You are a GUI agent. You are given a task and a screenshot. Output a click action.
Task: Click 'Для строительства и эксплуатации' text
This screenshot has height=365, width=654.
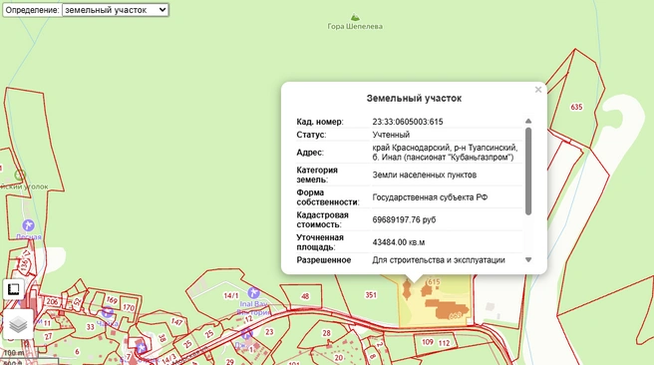click(x=439, y=260)
